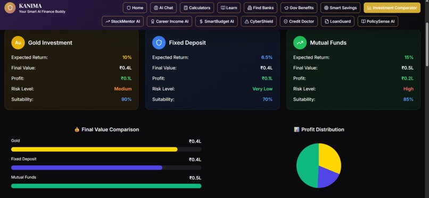Click the Medium risk level value
Screen dimensions: 429x198
coord(123,89)
